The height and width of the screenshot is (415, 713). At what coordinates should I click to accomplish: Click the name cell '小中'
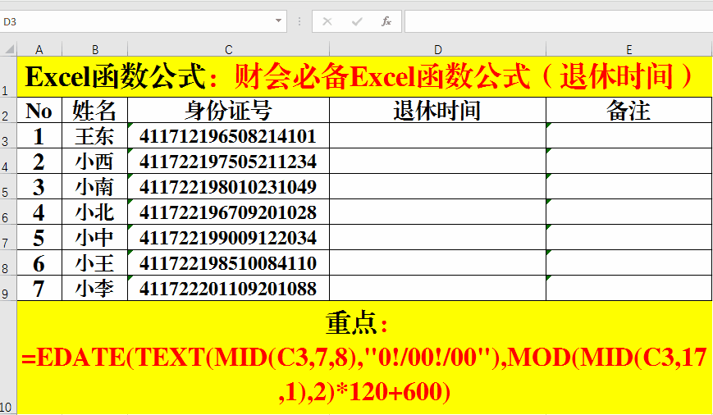[x=94, y=237]
